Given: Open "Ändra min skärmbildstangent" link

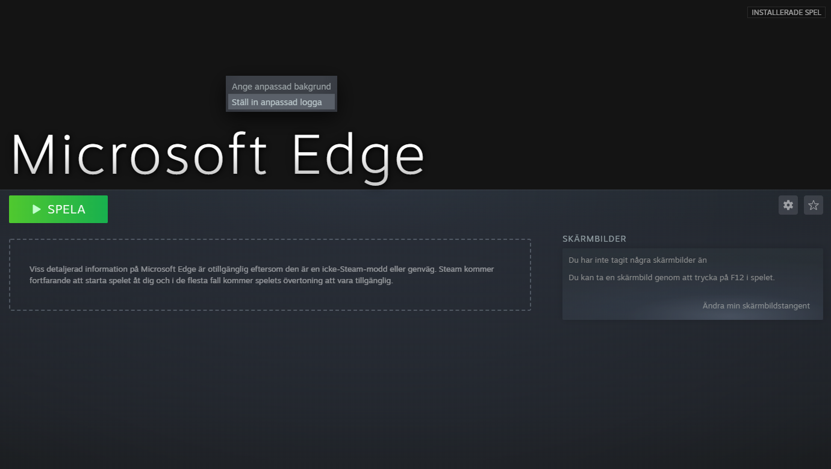Looking at the screenshot, I should [756, 306].
